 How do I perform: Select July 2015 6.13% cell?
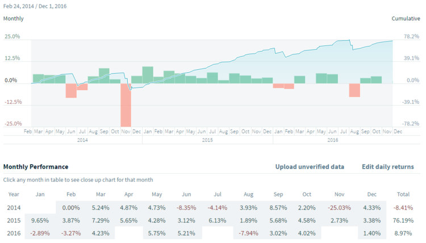[218, 220]
